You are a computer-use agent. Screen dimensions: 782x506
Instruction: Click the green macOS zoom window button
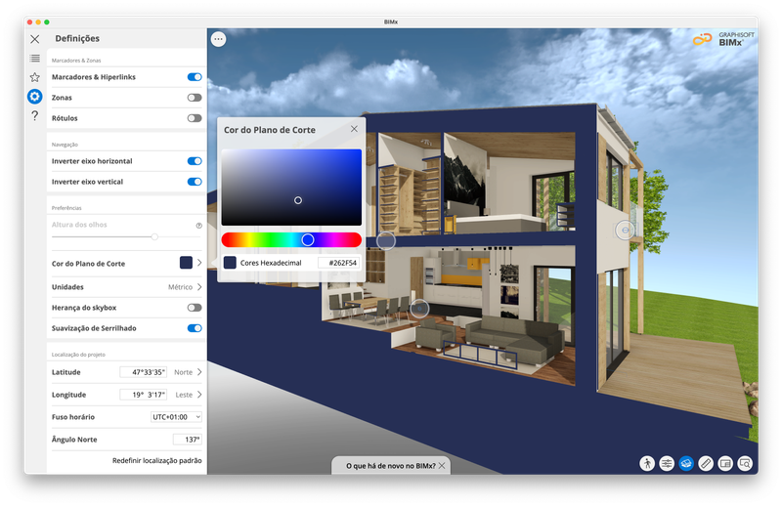point(47,21)
